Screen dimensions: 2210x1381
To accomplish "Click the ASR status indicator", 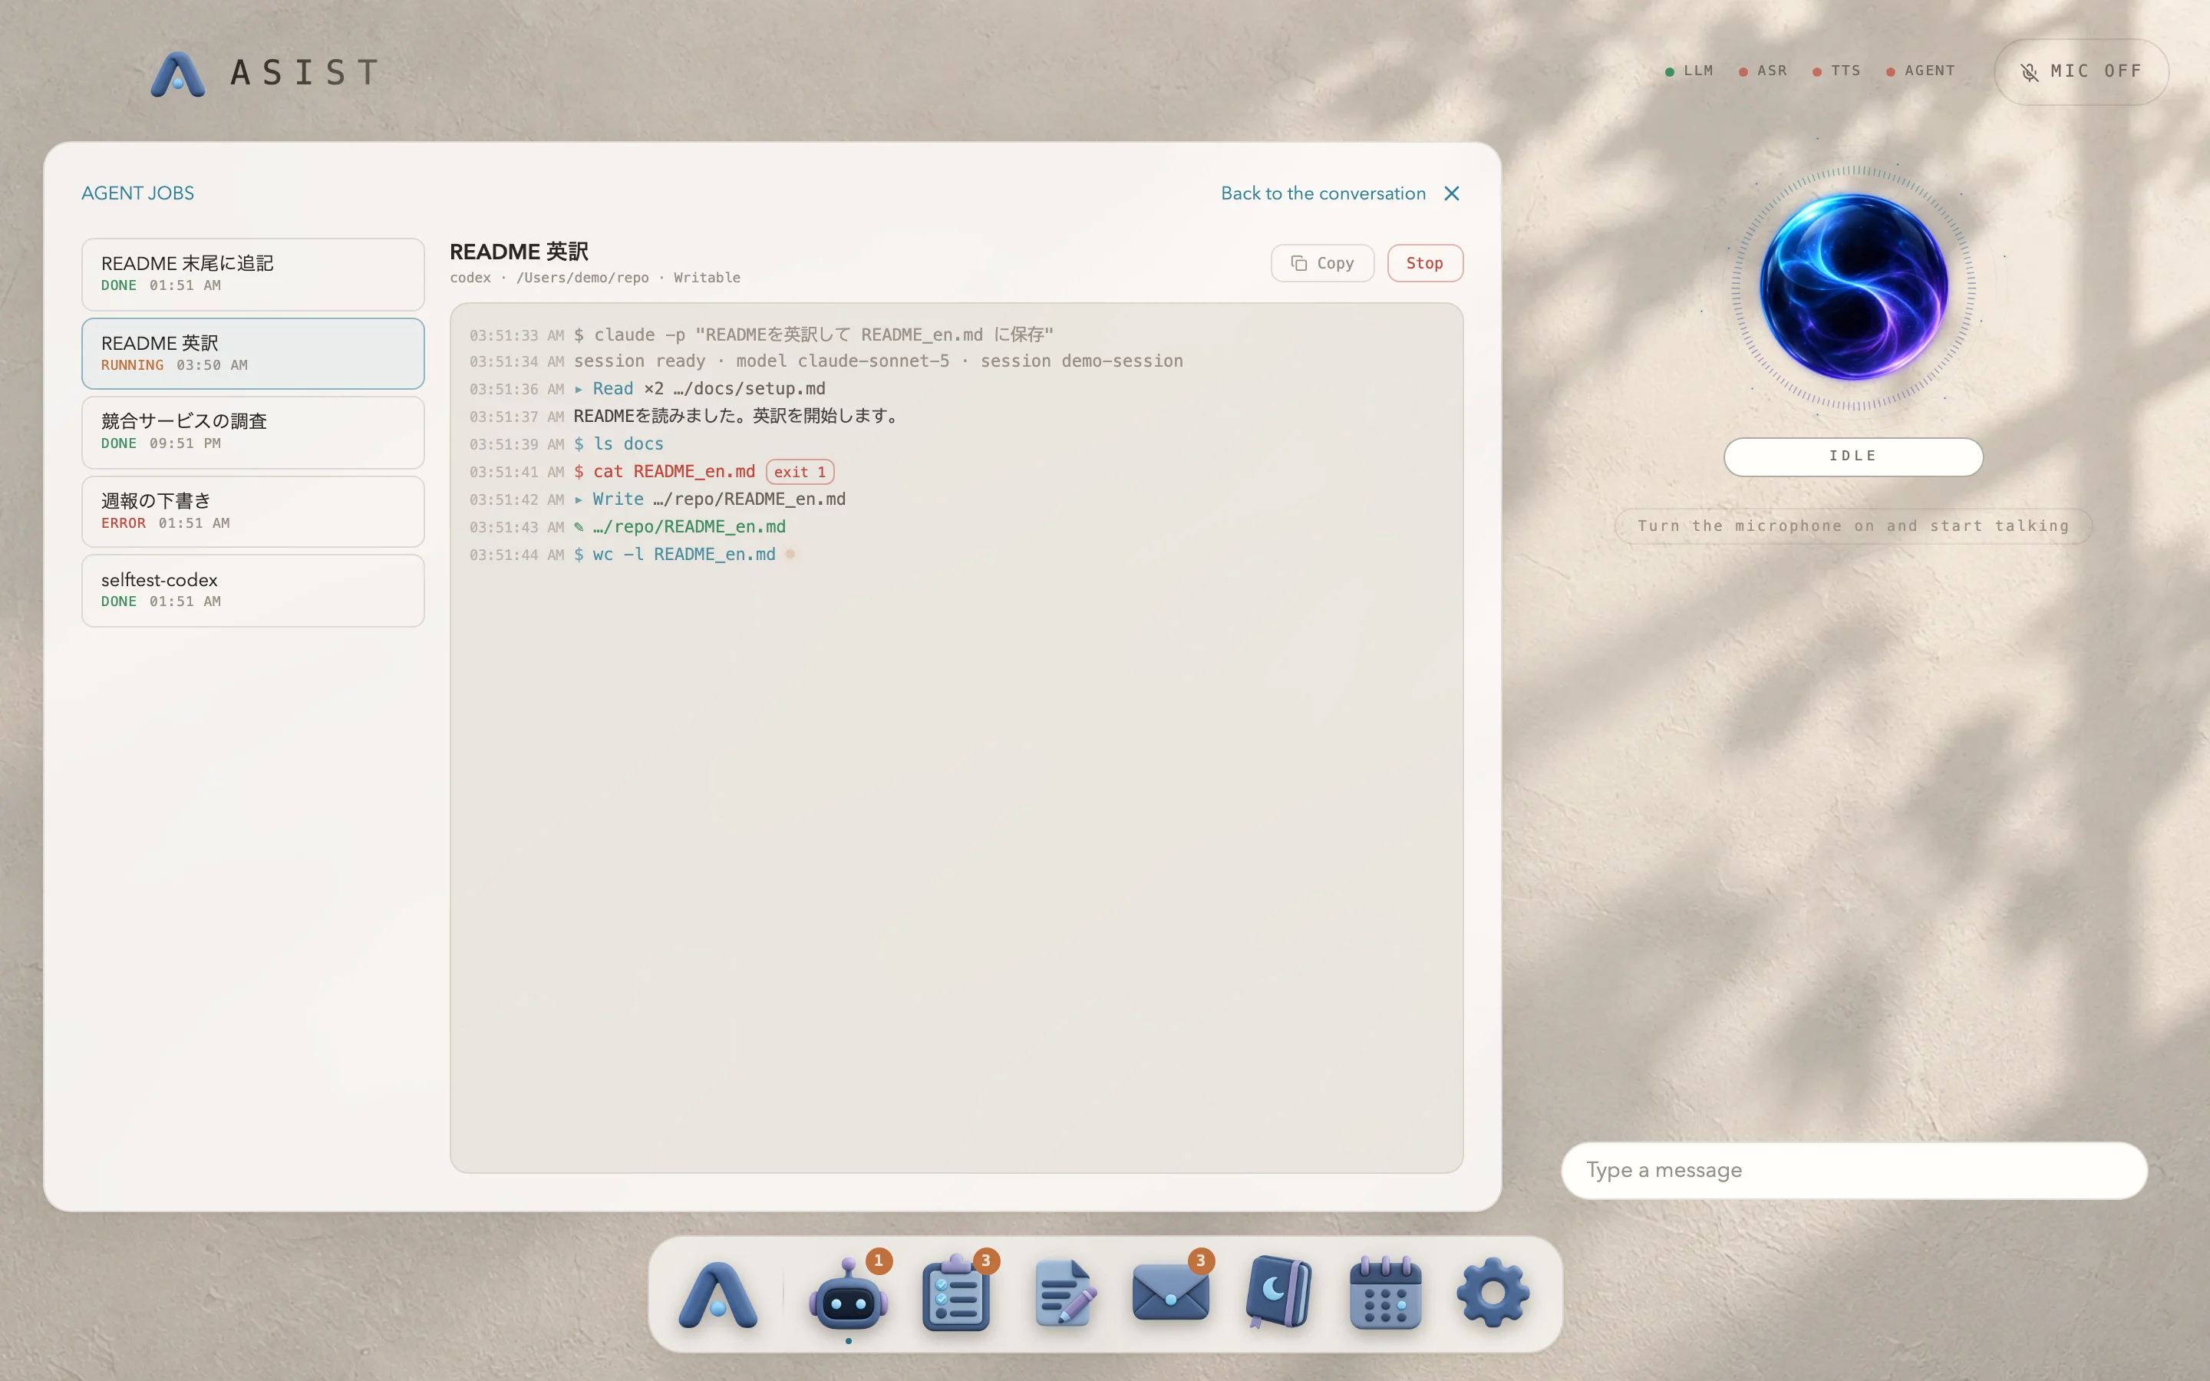I will [x=1763, y=71].
